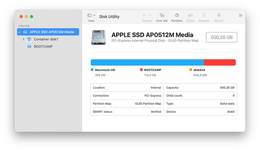Click the Child count: label
The image size is (260, 151).
tap(174, 96)
